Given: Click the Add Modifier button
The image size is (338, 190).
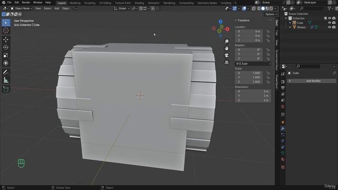Looking at the screenshot, I should pos(312,81).
